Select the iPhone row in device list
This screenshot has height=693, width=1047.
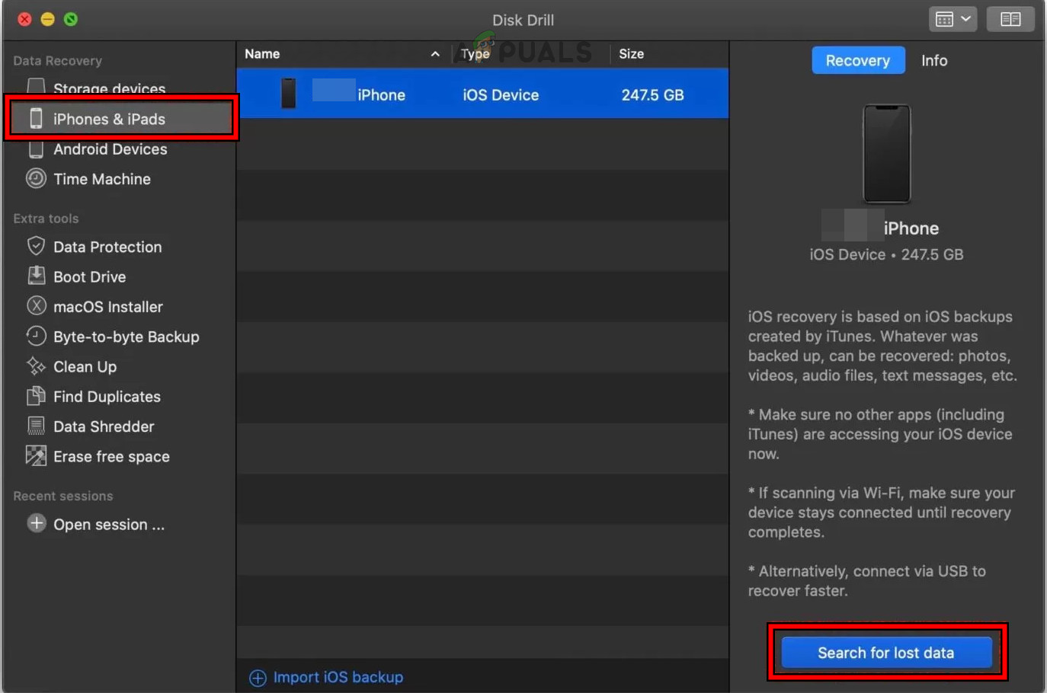(482, 94)
